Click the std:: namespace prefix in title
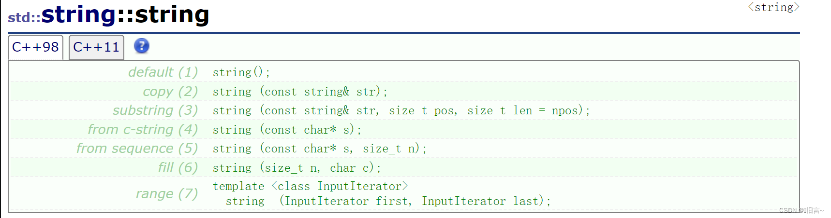This screenshot has width=831, height=218. [24, 17]
